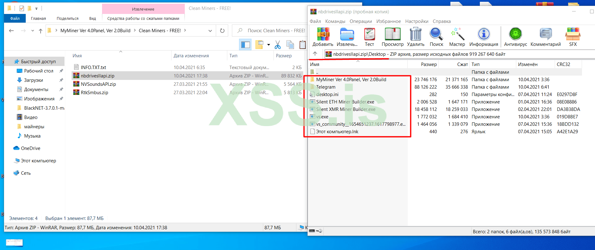This screenshot has height=250, width=595.
Task: Select OneDrive in navigation pane
Action: [30, 148]
